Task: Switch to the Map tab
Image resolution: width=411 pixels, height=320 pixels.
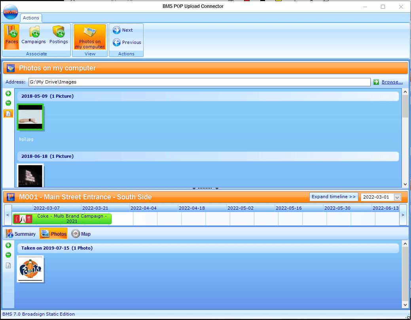Action: coord(81,234)
